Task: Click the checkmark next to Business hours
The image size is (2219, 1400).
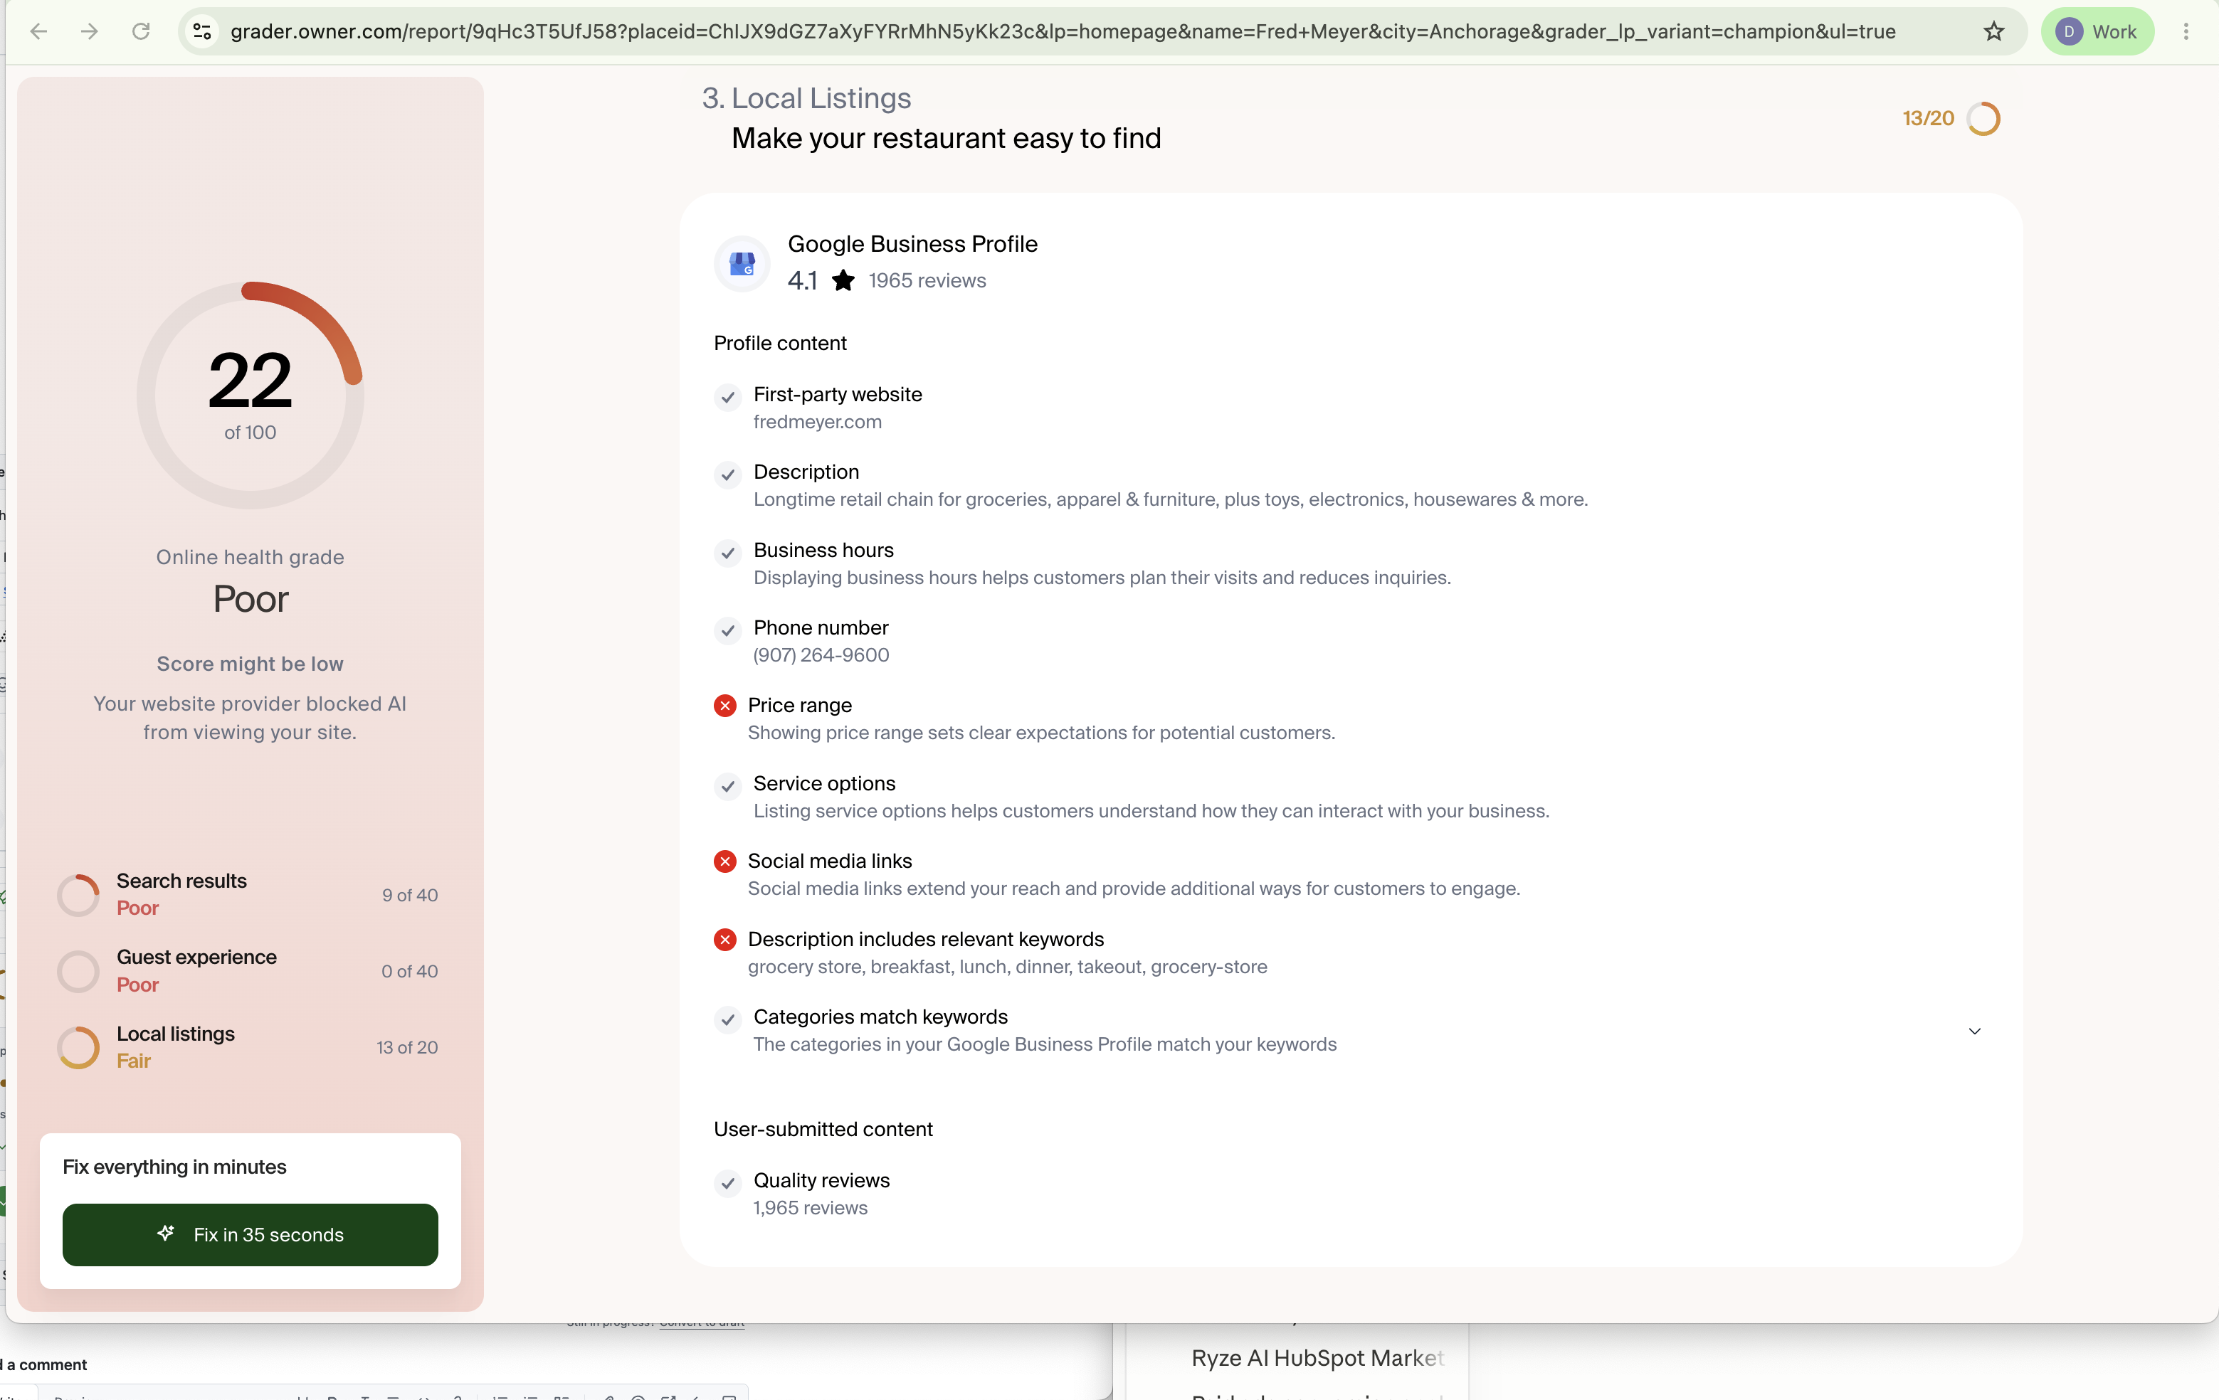Action: pyautogui.click(x=728, y=553)
